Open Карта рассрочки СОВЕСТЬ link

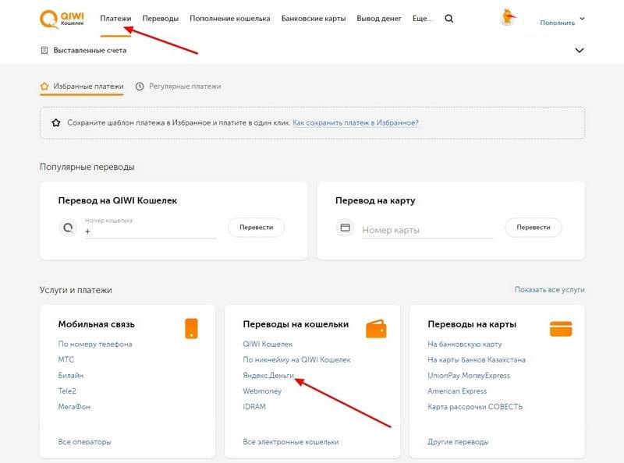coord(475,407)
